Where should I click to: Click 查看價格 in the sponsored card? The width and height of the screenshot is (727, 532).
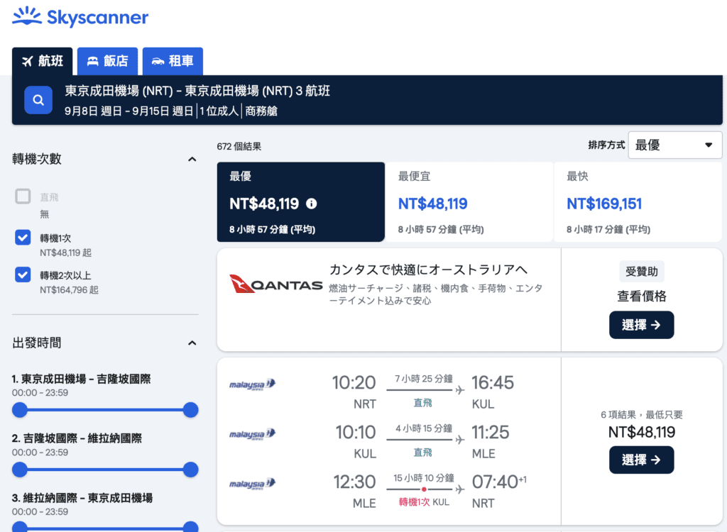[x=641, y=296]
